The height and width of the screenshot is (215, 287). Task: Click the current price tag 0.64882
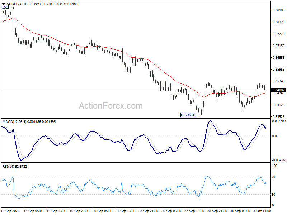coord(279,90)
